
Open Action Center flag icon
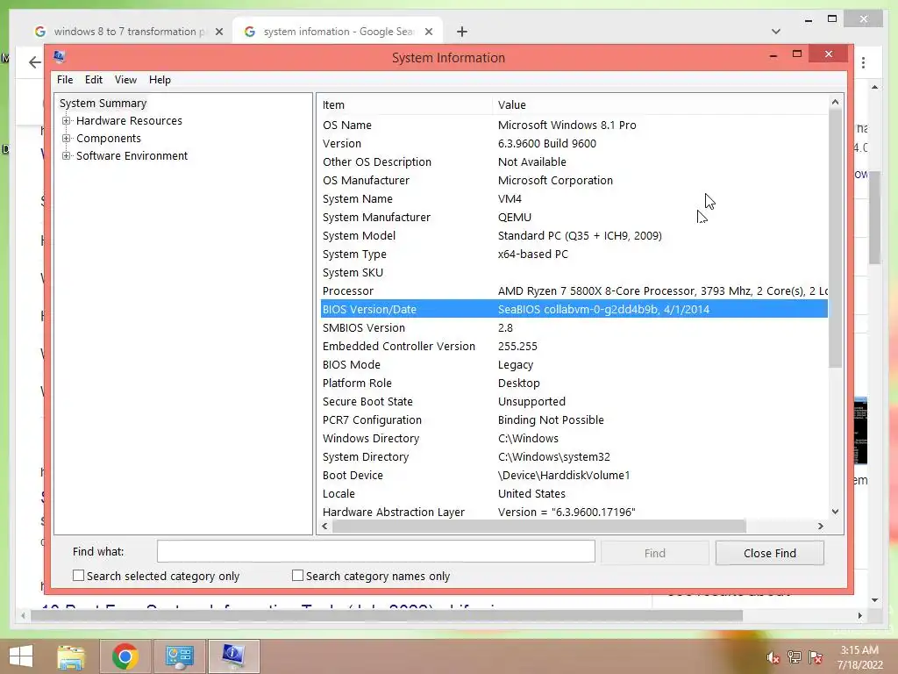(x=816, y=657)
